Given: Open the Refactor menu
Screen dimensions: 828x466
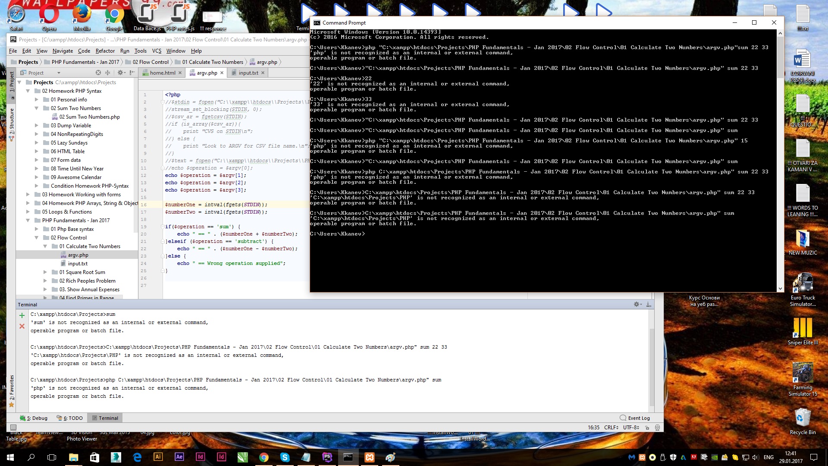Looking at the screenshot, I should (105, 51).
